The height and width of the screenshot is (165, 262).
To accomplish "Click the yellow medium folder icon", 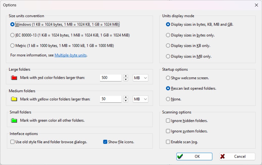I will point(14,99).
